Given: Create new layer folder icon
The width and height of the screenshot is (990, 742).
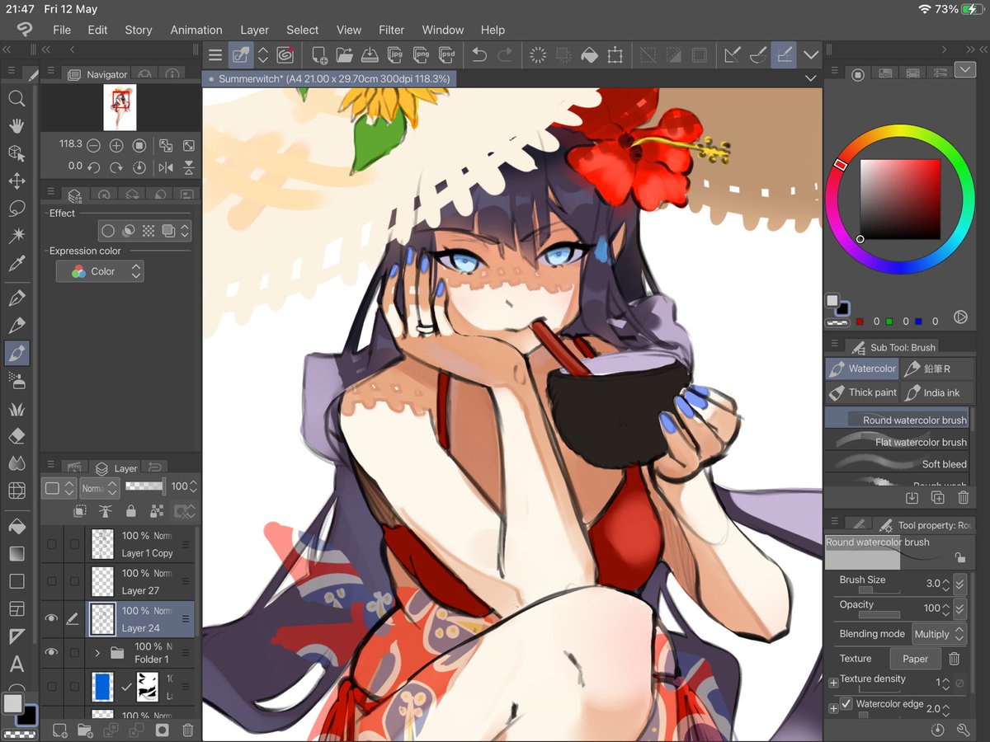Looking at the screenshot, I should pyautogui.click(x=84, y=730).
